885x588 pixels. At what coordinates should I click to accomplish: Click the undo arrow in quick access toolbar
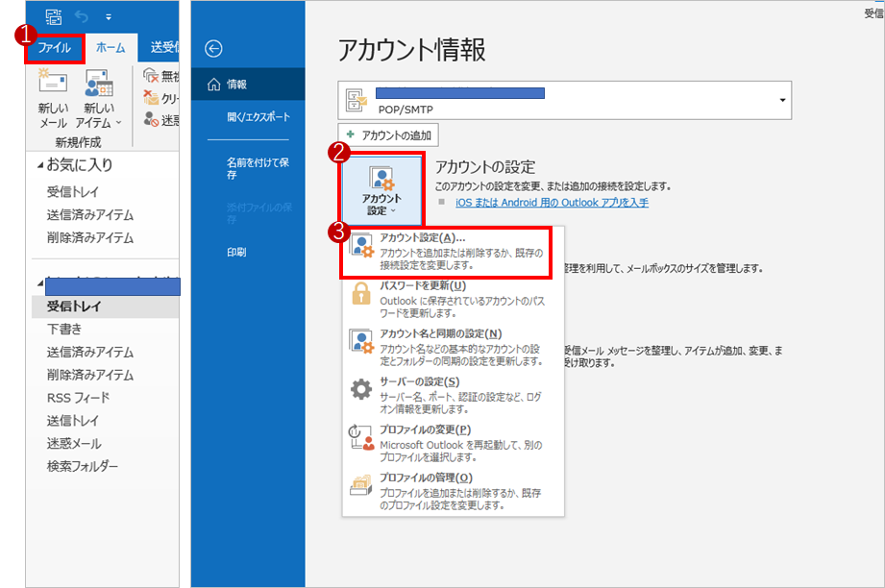click(82, 17)
